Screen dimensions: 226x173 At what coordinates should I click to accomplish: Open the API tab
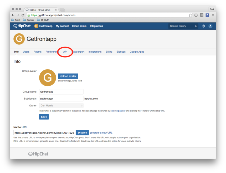65,52
